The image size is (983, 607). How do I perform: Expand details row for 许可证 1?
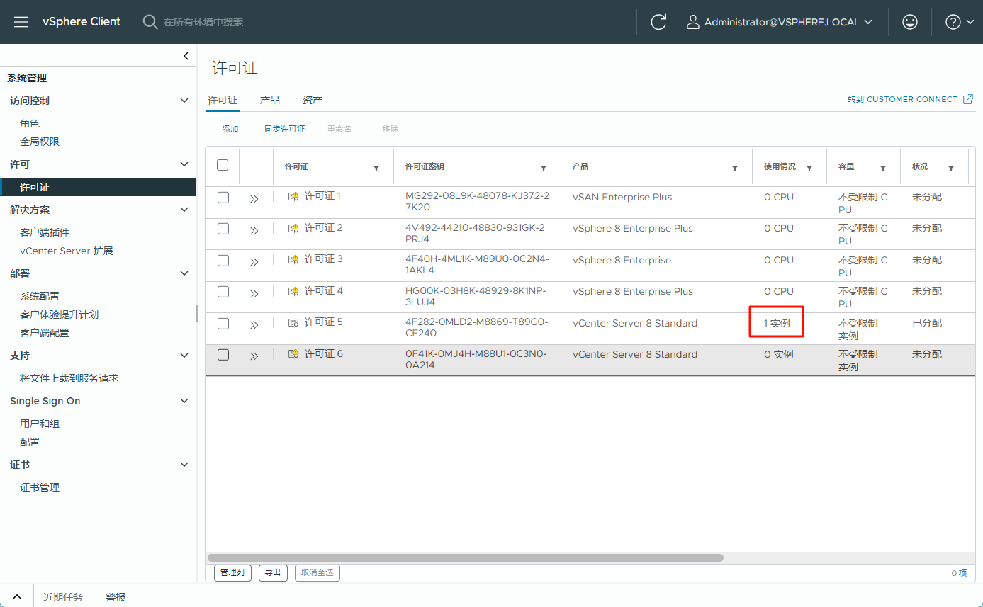254,199
